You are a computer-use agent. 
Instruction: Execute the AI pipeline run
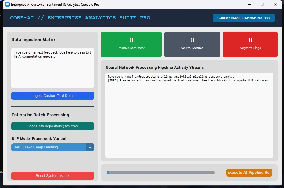[249, 172]
